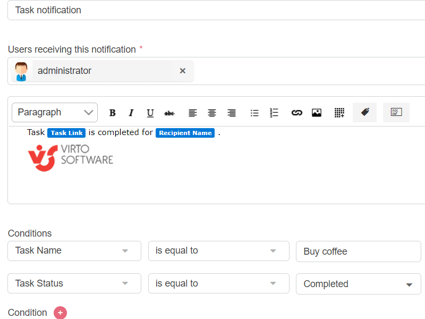
Task: Open the Completed status value dropdown
Action: tap(359, 284)
